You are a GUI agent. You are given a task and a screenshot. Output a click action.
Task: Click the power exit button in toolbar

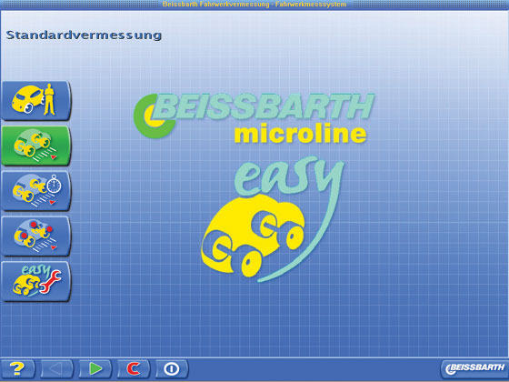[172, 368]
